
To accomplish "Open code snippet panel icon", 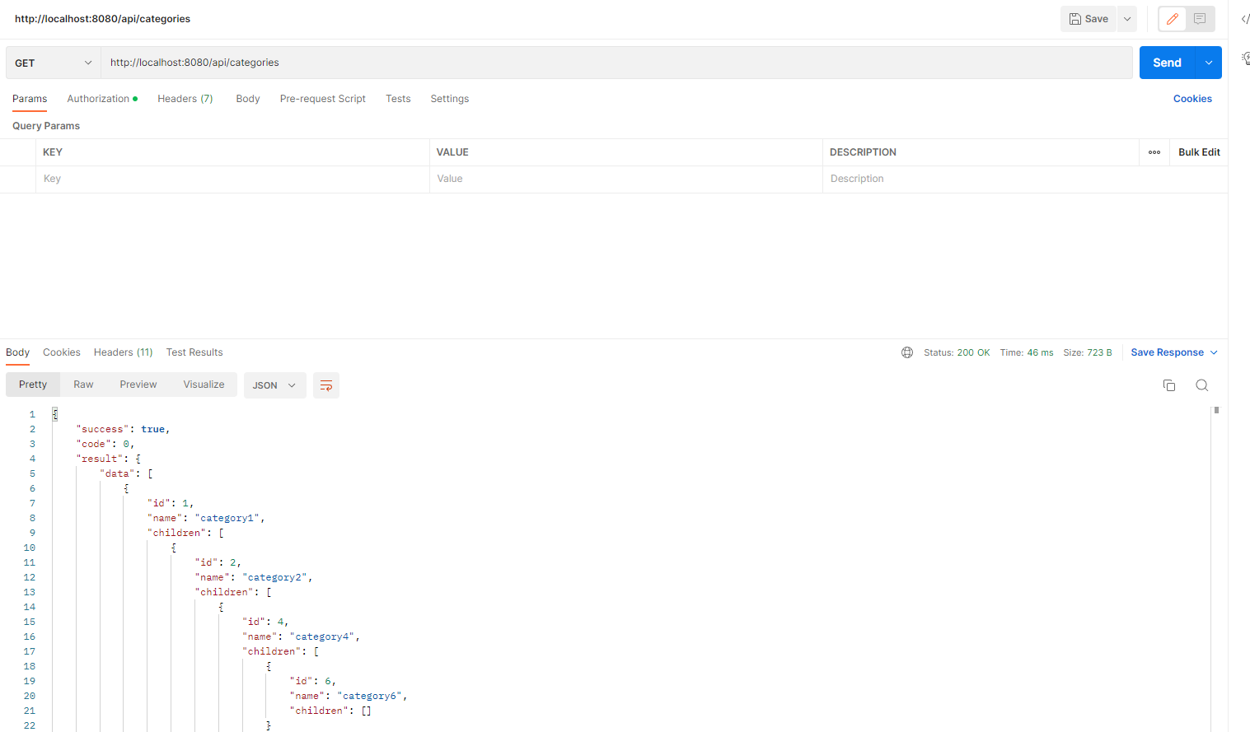I will tap(1245, 19).
